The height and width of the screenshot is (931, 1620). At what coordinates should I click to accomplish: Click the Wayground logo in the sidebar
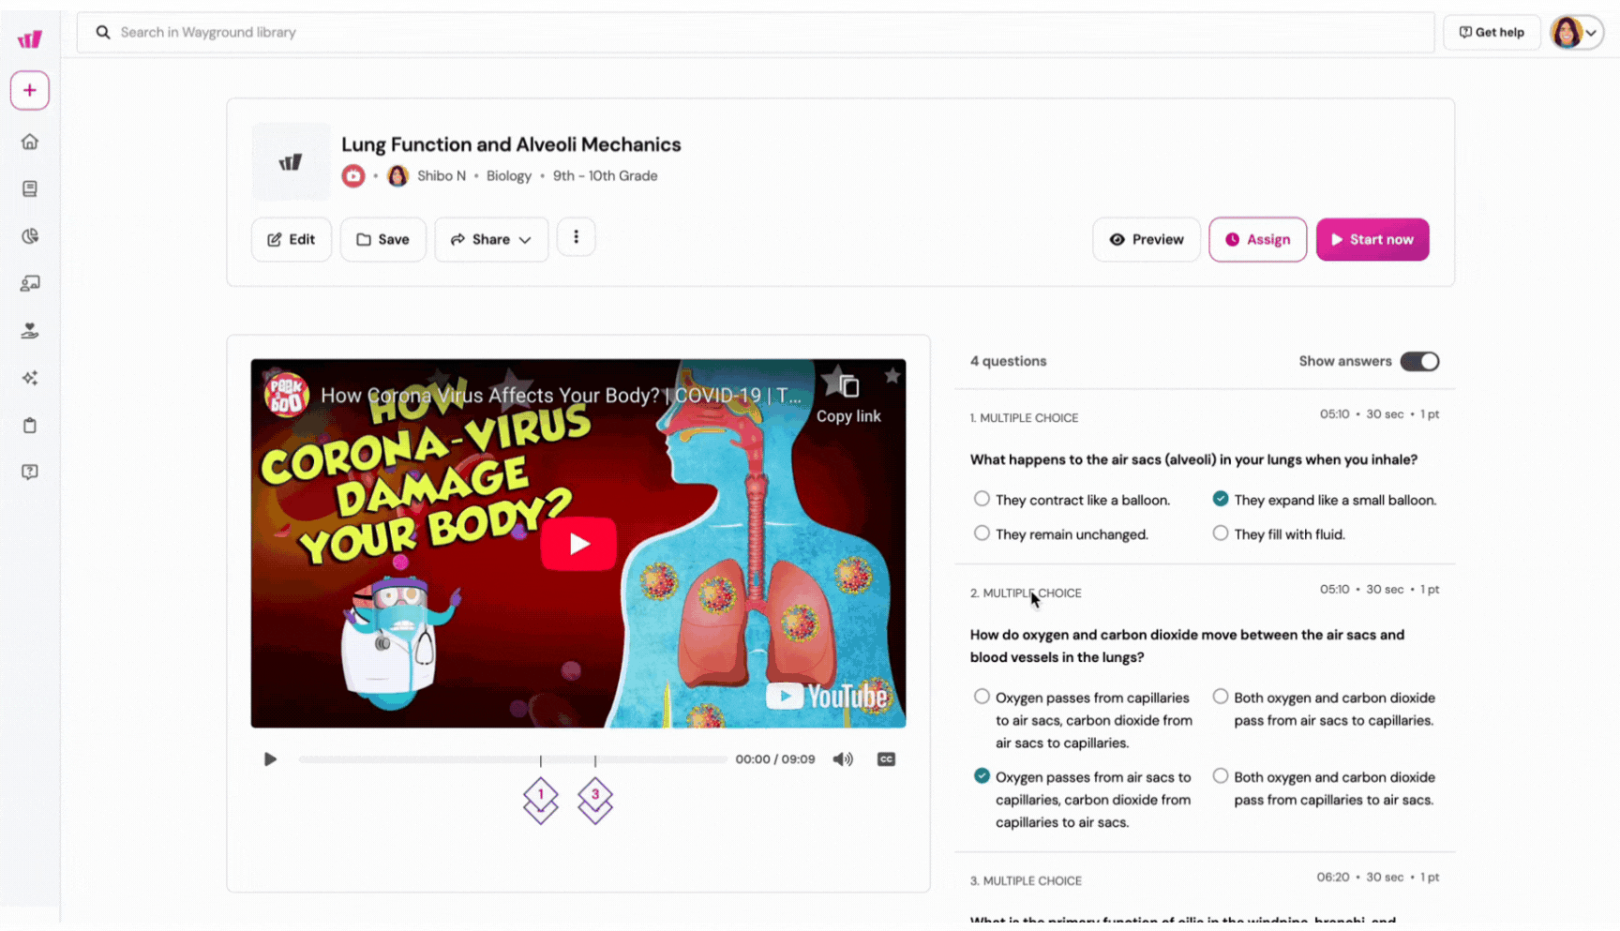tap(30, 38)
